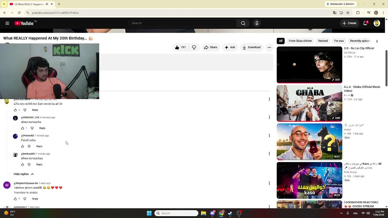This screenshot has width=388, height=218.
Task: Open the 18:21 midos video thumbnail
Action: click(x=309, y=142)
